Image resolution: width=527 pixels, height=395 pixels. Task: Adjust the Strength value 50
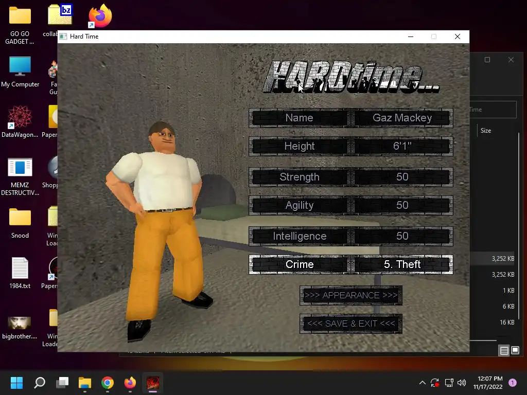[402, 177]
